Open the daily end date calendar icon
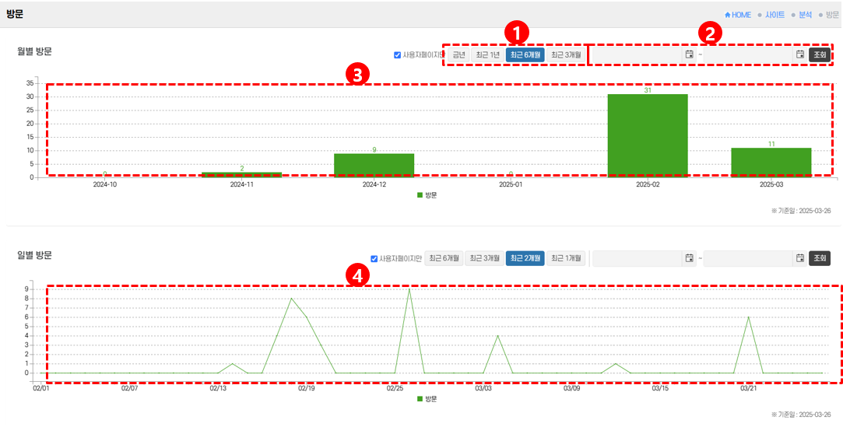This screenshot has width=843, height=427. (799, 258)
